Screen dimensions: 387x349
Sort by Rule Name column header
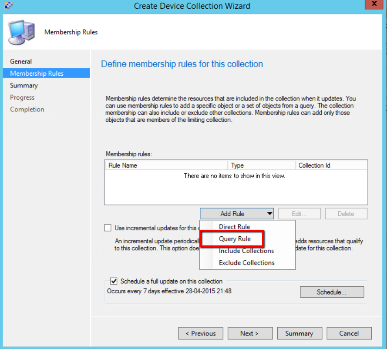click(165, 165)
